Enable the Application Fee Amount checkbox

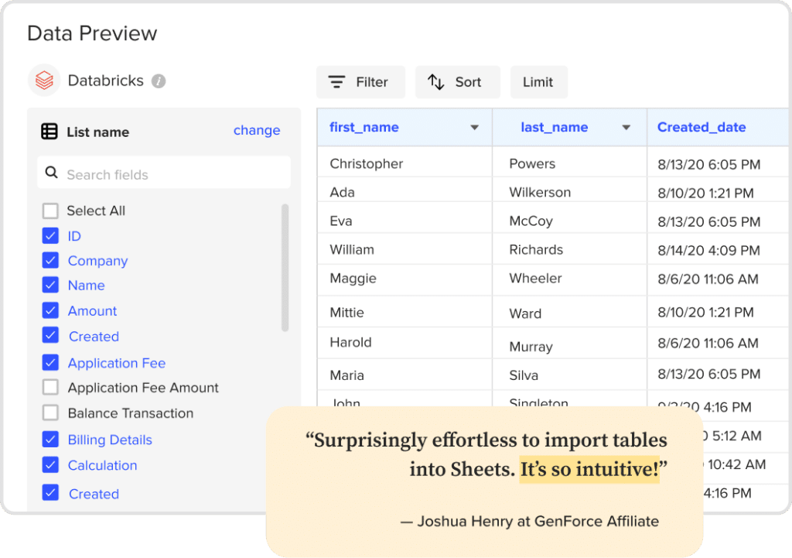pyautogui.click(x=50, y=388)
